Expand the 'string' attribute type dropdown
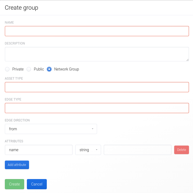193x193 pixels. 88,150
